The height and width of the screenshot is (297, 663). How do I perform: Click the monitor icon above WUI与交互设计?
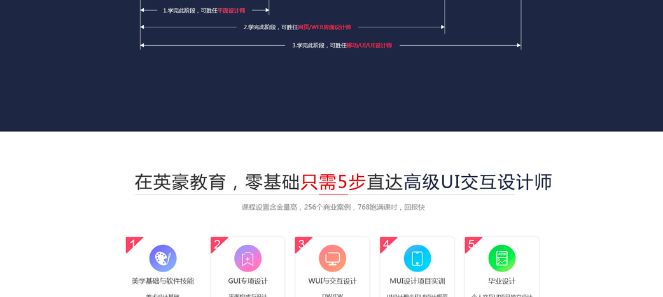coord(332,258)
